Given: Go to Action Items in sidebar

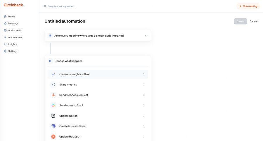Looking at the screenshot, I should point(15,30).
